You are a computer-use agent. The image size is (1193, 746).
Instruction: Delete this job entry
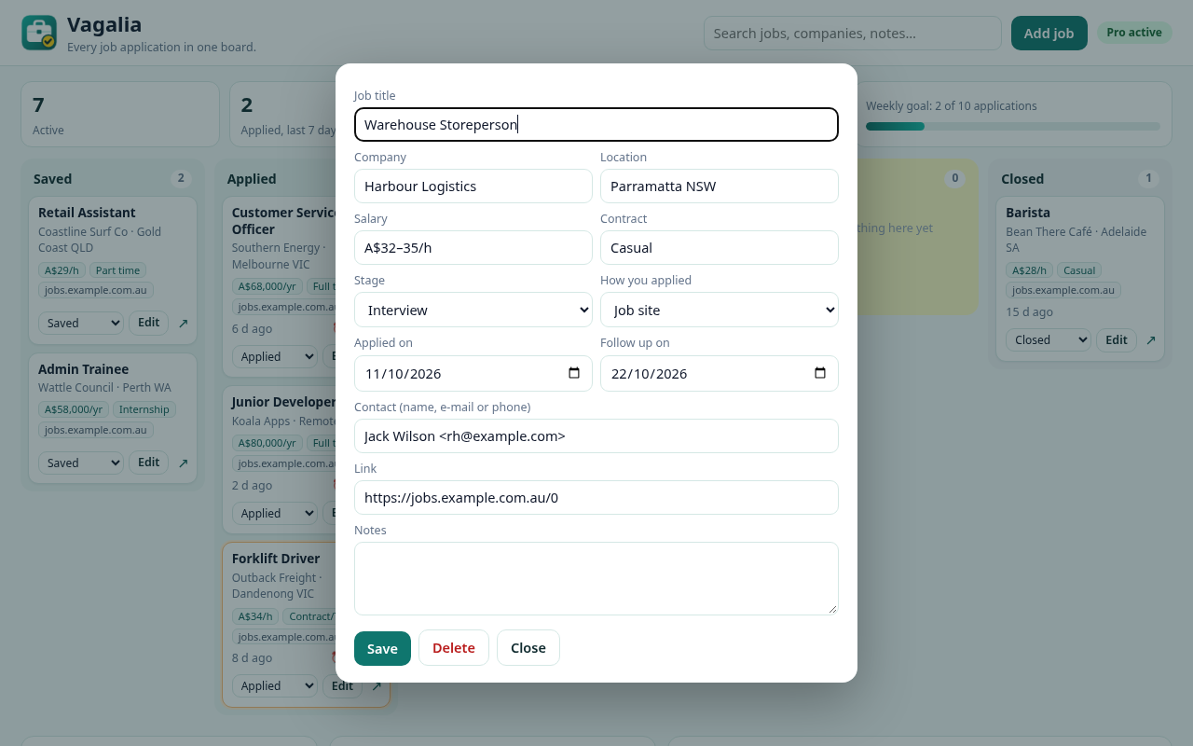point(454,648)
